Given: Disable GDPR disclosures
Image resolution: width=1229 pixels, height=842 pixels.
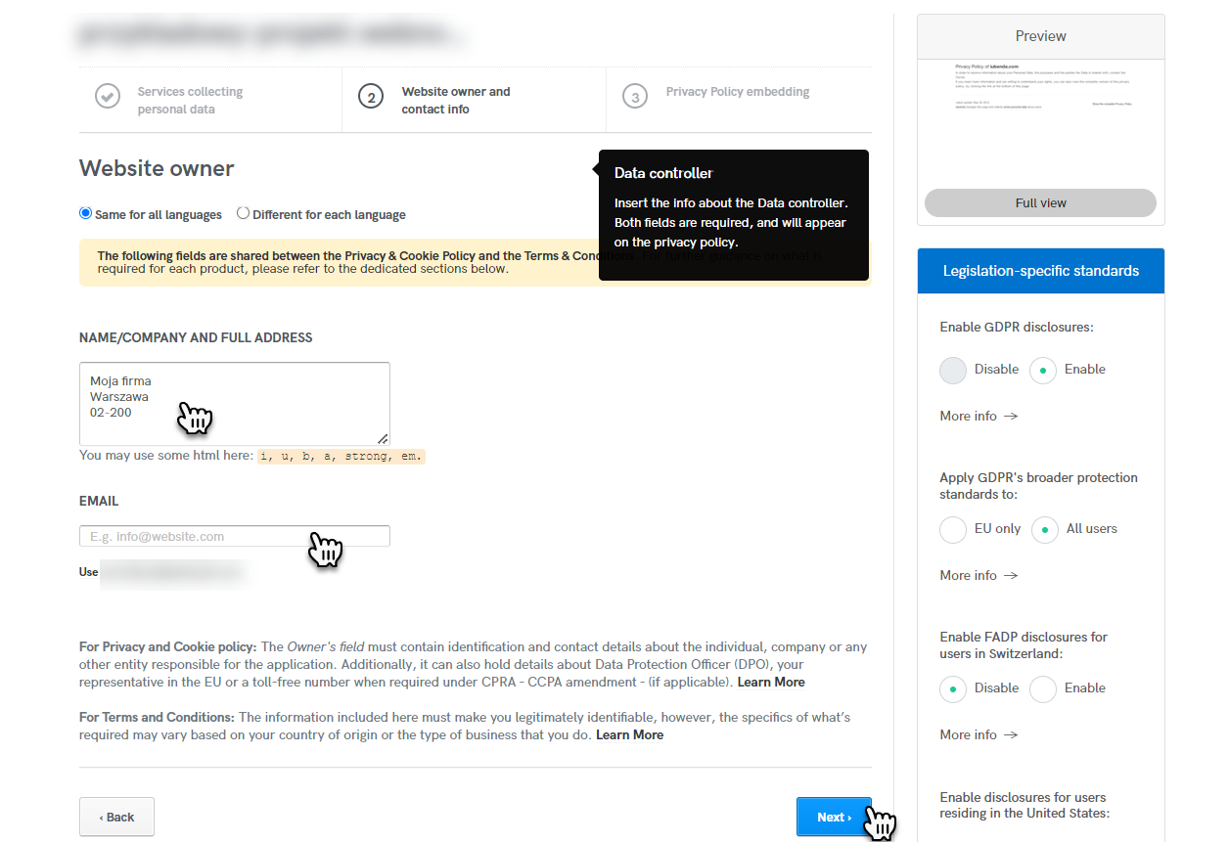Looking at the screenshot, I should click(953, 370).
